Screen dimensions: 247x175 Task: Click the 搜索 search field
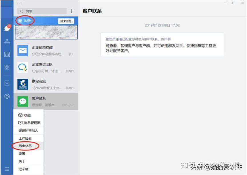pos(42,11)
